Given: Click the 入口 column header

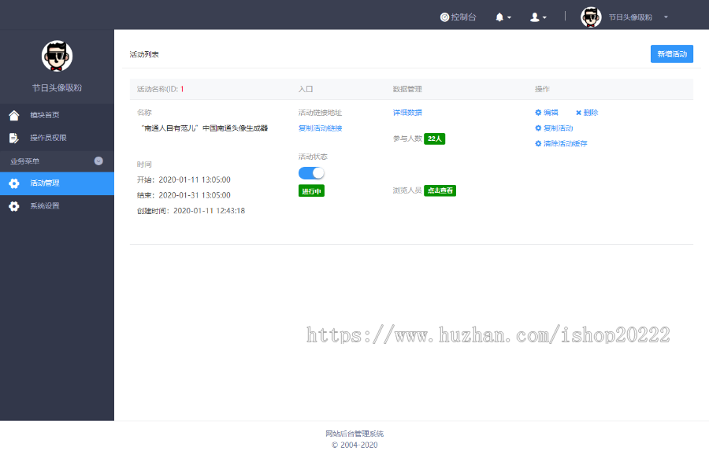Looking at the screenshot, I should [x=306, y=89].
